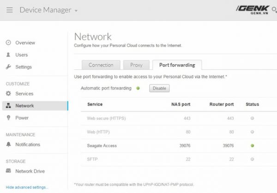Disable automatic port forwarding

[x=159, y=88]
